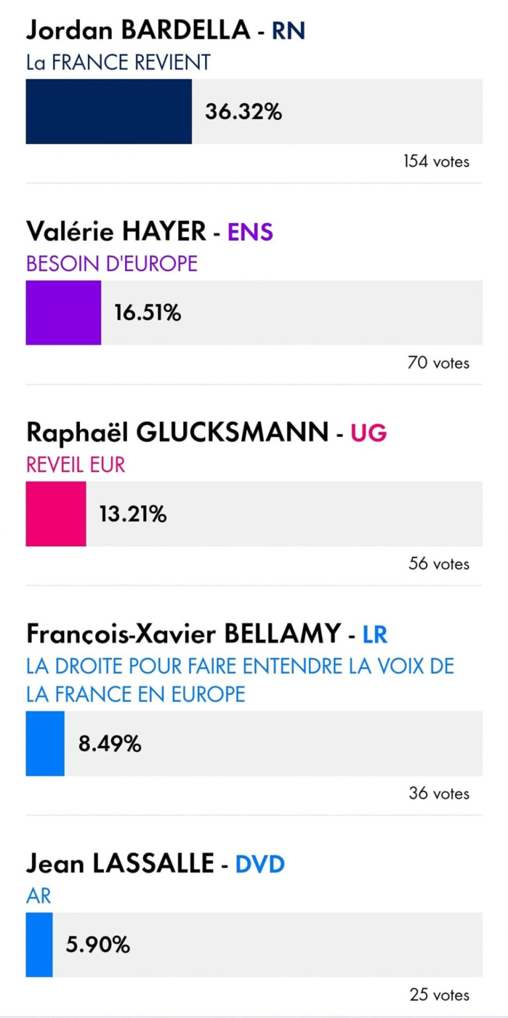Viewport: 508px width, 1018px height.
Task: Click the RN party label
Action: 289,30
